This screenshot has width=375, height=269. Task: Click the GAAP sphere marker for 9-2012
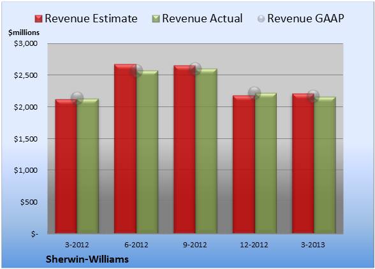(x=195, y=69)
